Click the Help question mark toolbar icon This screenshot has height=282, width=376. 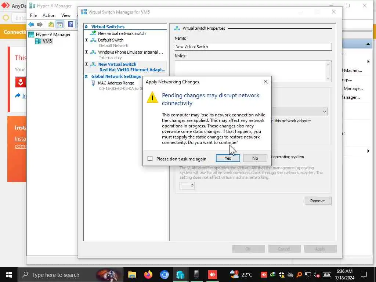(x=70, y=24)
